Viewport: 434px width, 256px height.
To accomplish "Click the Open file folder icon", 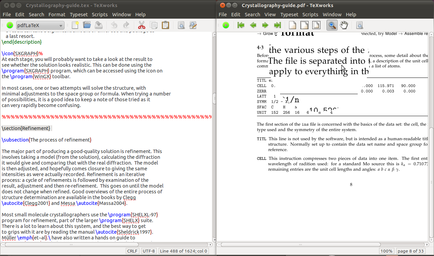I will click(x=87, y=25).
